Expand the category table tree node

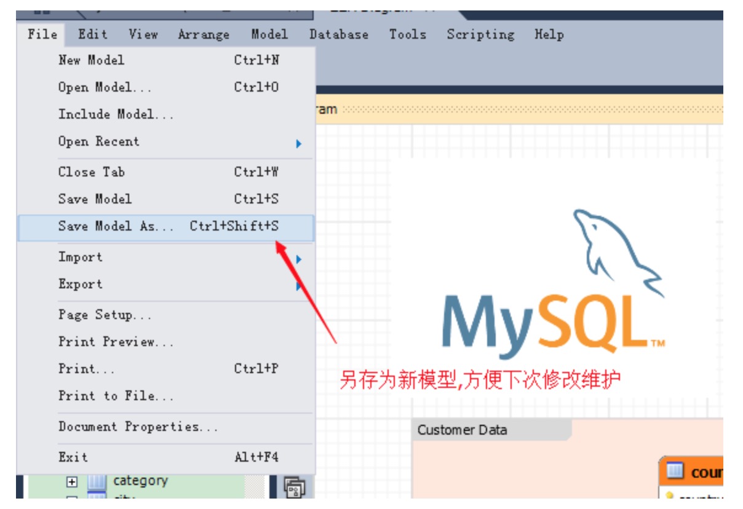pos(71,482)
